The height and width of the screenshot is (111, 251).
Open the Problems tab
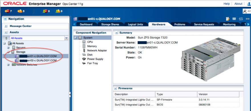point(180,24)
